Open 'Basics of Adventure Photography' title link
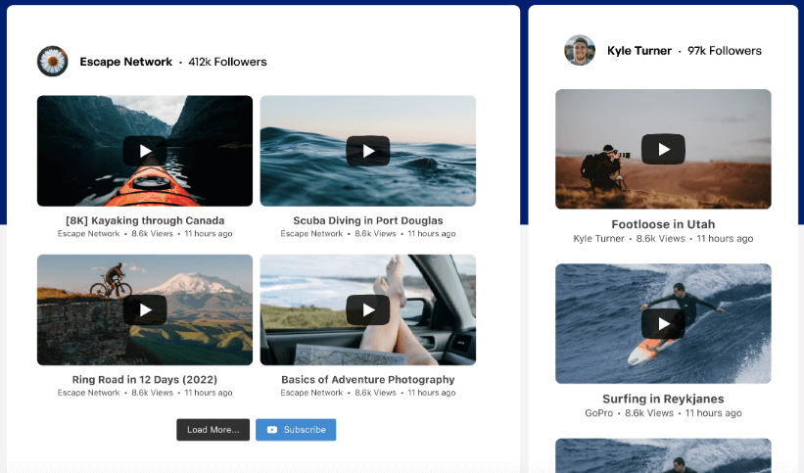The width and height of the screenshot is (804, 473). tap(368, 379)
